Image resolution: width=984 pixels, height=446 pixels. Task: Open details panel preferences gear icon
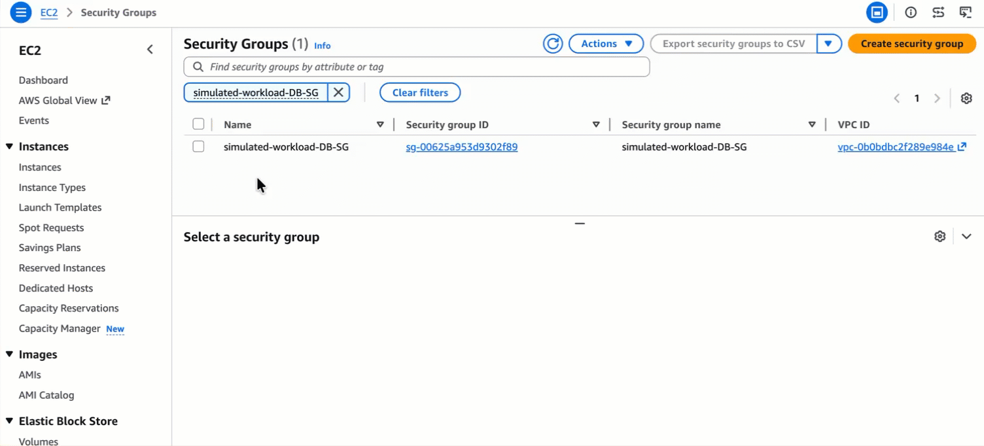tap(940, 236)
